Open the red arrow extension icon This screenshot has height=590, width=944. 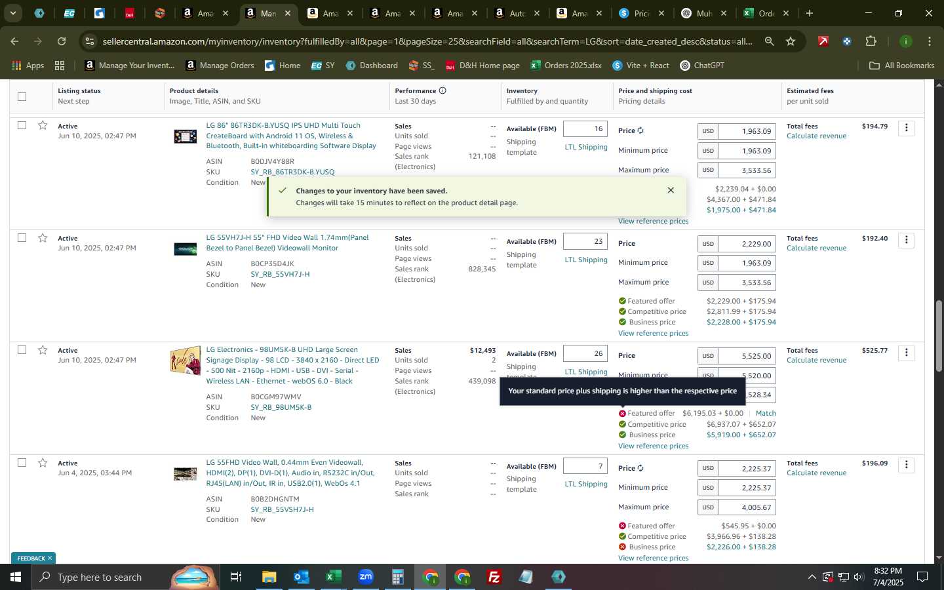point(823,41)
